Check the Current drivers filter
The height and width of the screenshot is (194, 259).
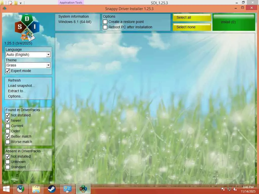8,126
